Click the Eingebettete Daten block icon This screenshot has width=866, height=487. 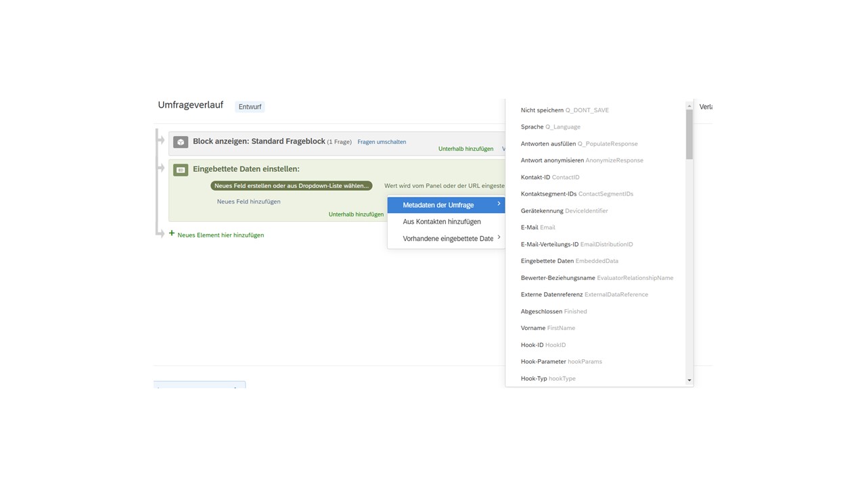[181, 170]
